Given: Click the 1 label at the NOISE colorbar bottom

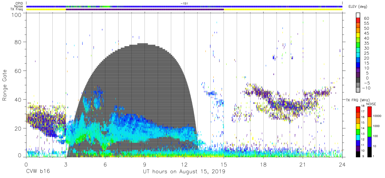Looking at the screenshot, I should [x=374, y=156].
